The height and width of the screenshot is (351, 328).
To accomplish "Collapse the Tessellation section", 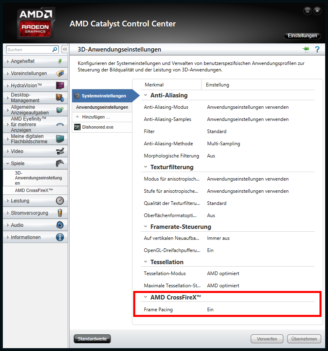I will click(146, 262).
